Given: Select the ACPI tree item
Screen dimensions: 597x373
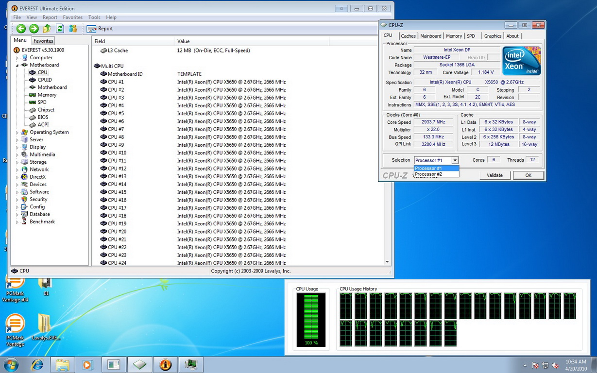Looking at the screenshot, I should click(43, 125).
